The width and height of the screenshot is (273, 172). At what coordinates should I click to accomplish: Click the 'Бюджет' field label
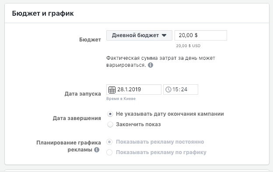tap(90, 40)
